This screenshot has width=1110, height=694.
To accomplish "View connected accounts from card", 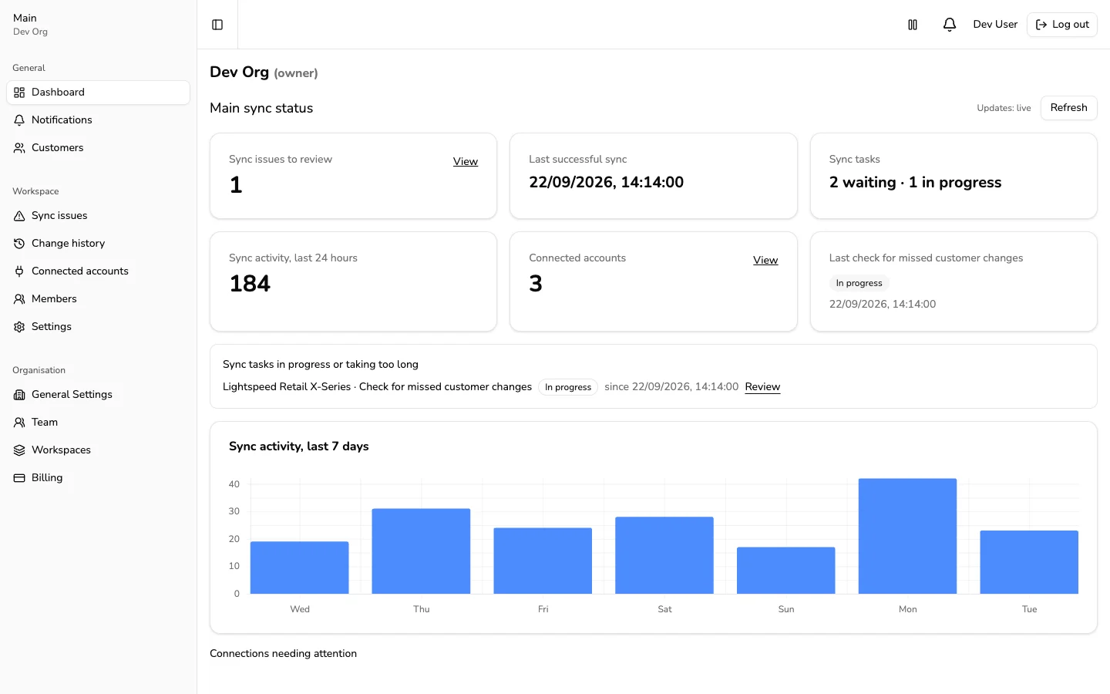I will pos(765,261).
